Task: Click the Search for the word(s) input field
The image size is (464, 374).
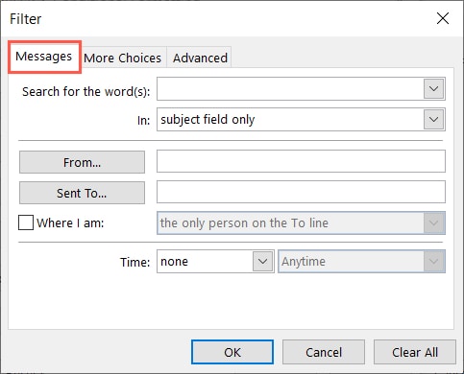Action: (290, 88)
